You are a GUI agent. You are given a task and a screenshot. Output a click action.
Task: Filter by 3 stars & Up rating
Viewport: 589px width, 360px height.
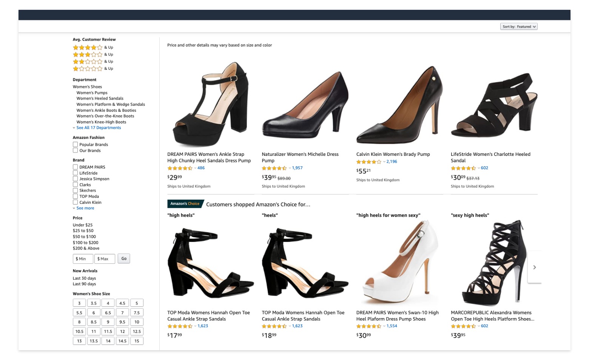click(93, 55)
